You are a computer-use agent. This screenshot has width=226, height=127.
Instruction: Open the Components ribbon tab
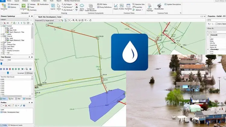[x=36, y=1]
